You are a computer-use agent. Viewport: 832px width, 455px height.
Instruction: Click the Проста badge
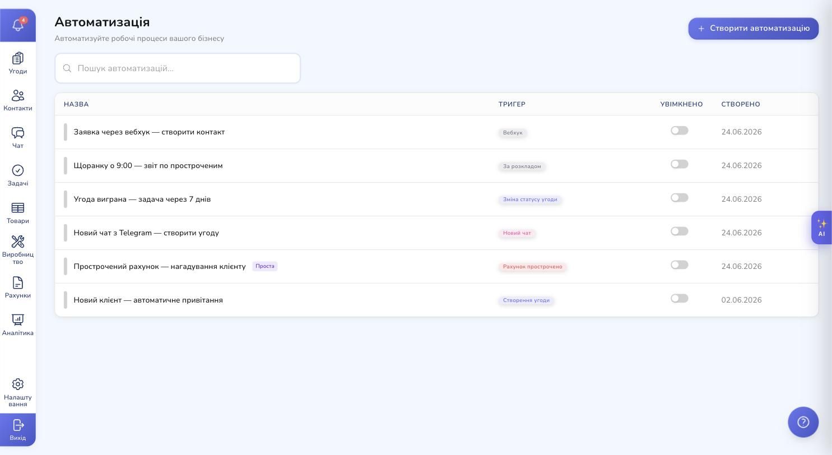pos(265,266)
